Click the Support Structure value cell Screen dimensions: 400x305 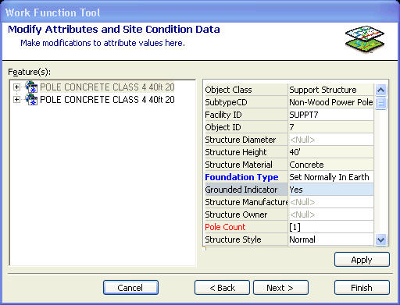coord(331,90)
